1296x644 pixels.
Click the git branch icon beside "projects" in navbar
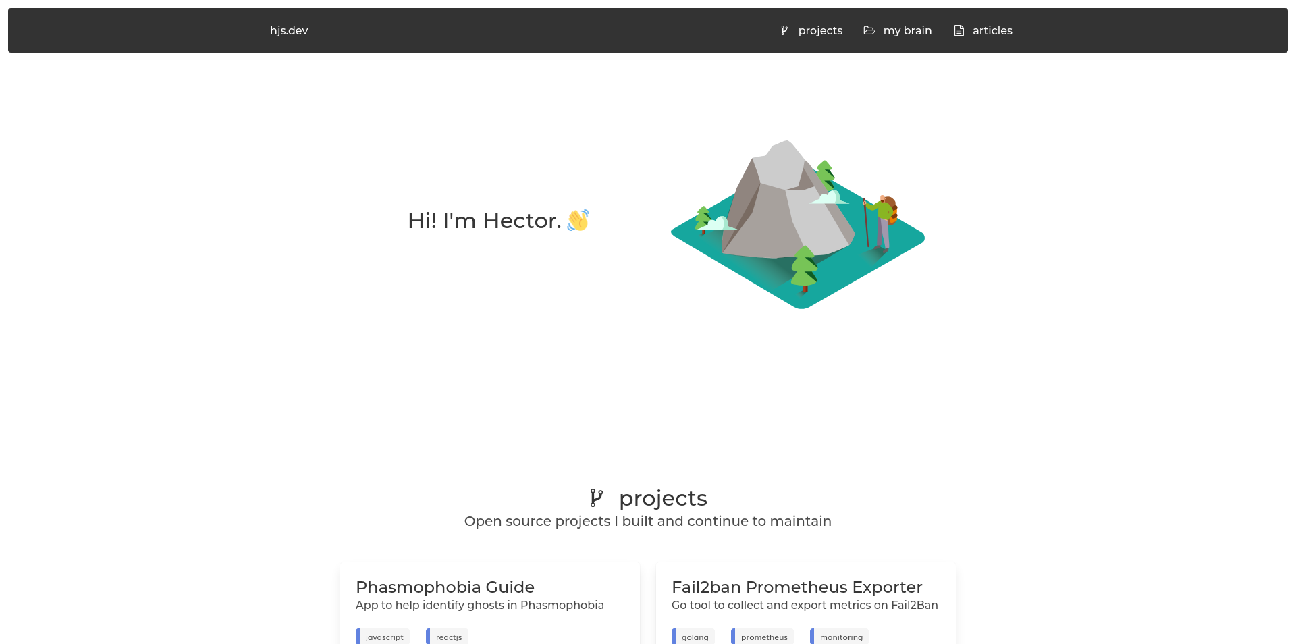point(783,30)
